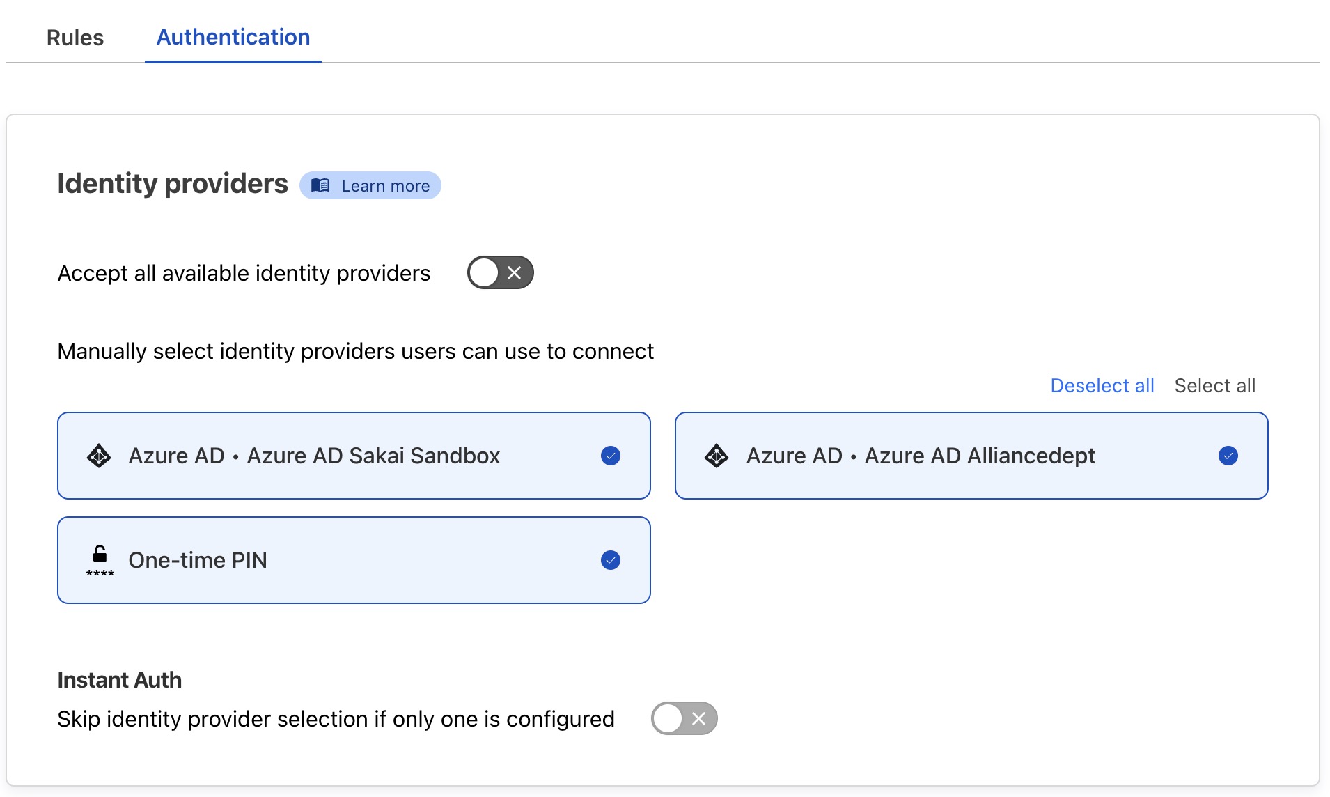Screen dimensions: 1330x797
Task: Click the Azure AD icon on Sakai Sandbox card
Action: (x=98, y=456)
